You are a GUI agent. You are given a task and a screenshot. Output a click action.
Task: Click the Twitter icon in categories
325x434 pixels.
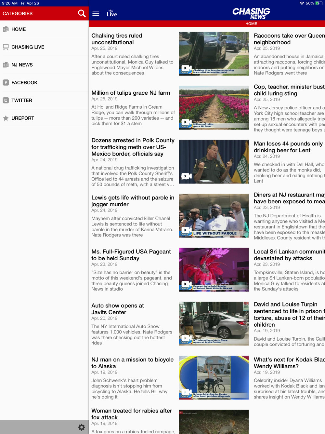pyautogui.click(x=6, y=101)
